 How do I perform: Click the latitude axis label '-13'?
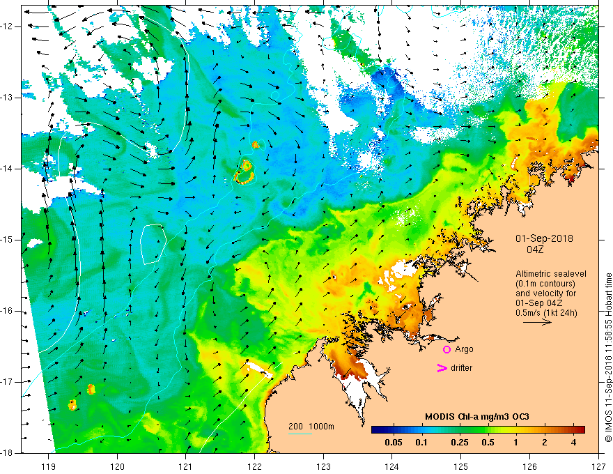pos(7,98)
